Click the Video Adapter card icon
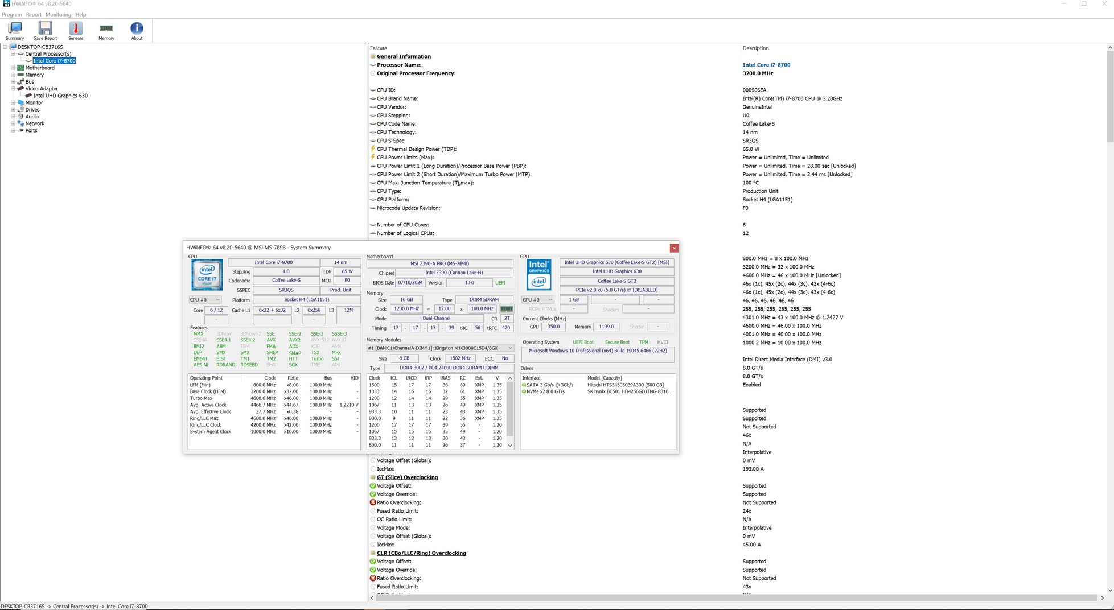 (x=20, y=89)
